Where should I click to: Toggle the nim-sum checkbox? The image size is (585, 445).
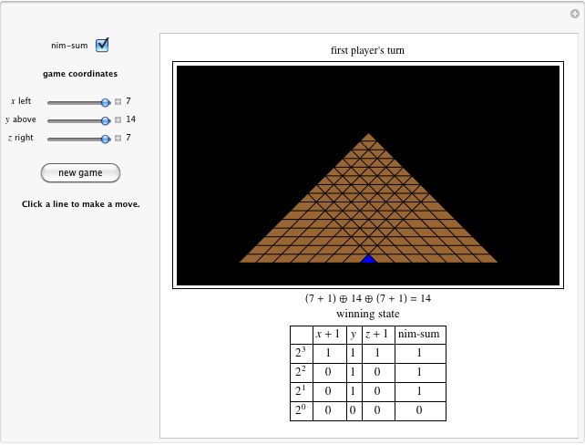pyautogui.click(x=102, y=45)
